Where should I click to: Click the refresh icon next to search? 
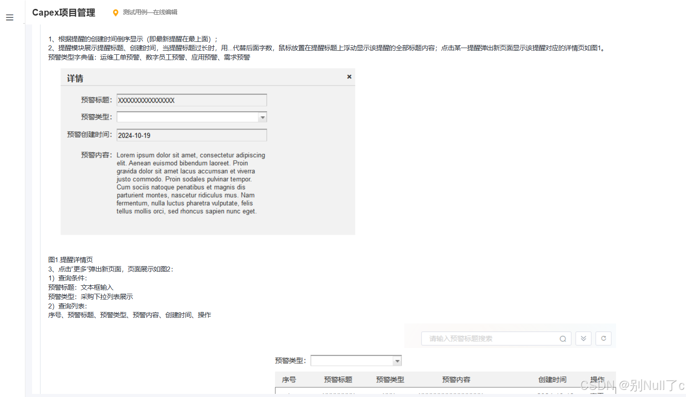(603, 339)
